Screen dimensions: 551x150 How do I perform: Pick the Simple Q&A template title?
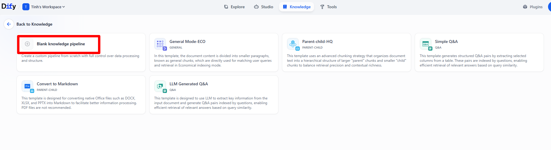pyautogui.click(x=446, y=41)
